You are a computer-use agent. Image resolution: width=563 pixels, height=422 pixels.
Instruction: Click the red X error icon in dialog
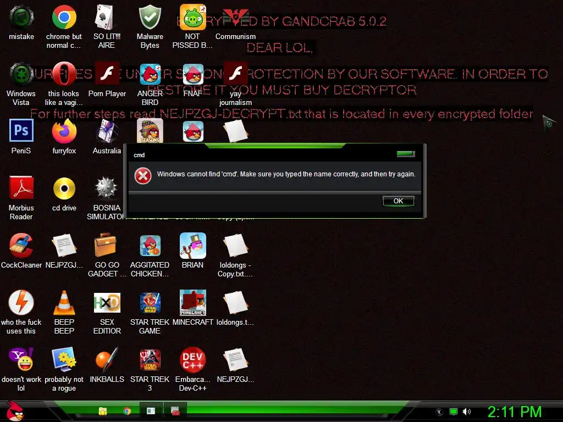point(143,176)
